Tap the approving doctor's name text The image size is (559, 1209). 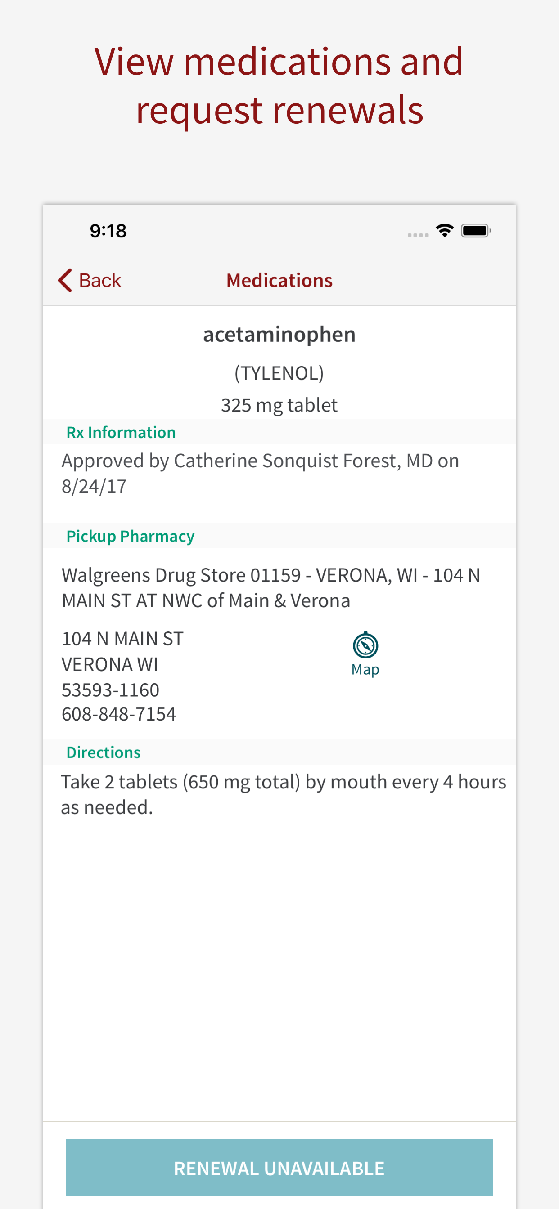pos(287,461)
